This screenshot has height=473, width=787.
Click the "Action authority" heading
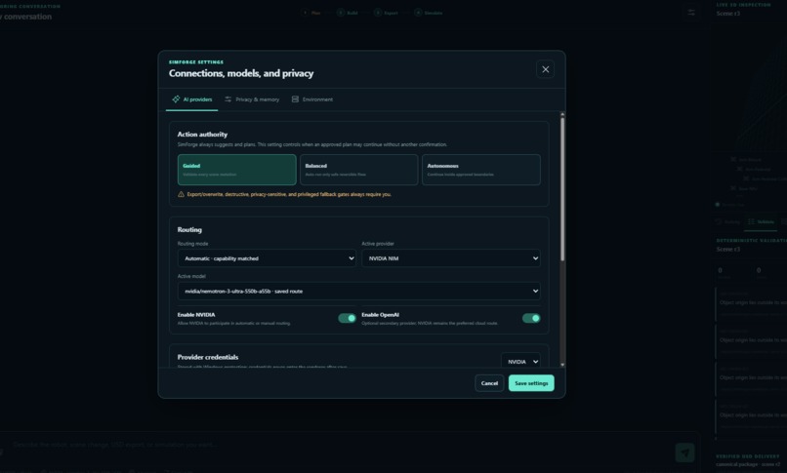(202, 135)
